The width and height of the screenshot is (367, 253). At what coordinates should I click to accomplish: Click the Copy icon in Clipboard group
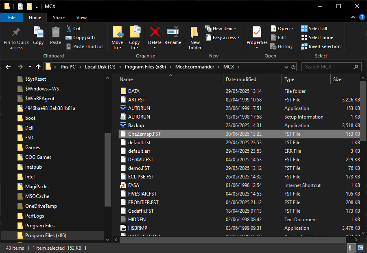tap(38, 33)
